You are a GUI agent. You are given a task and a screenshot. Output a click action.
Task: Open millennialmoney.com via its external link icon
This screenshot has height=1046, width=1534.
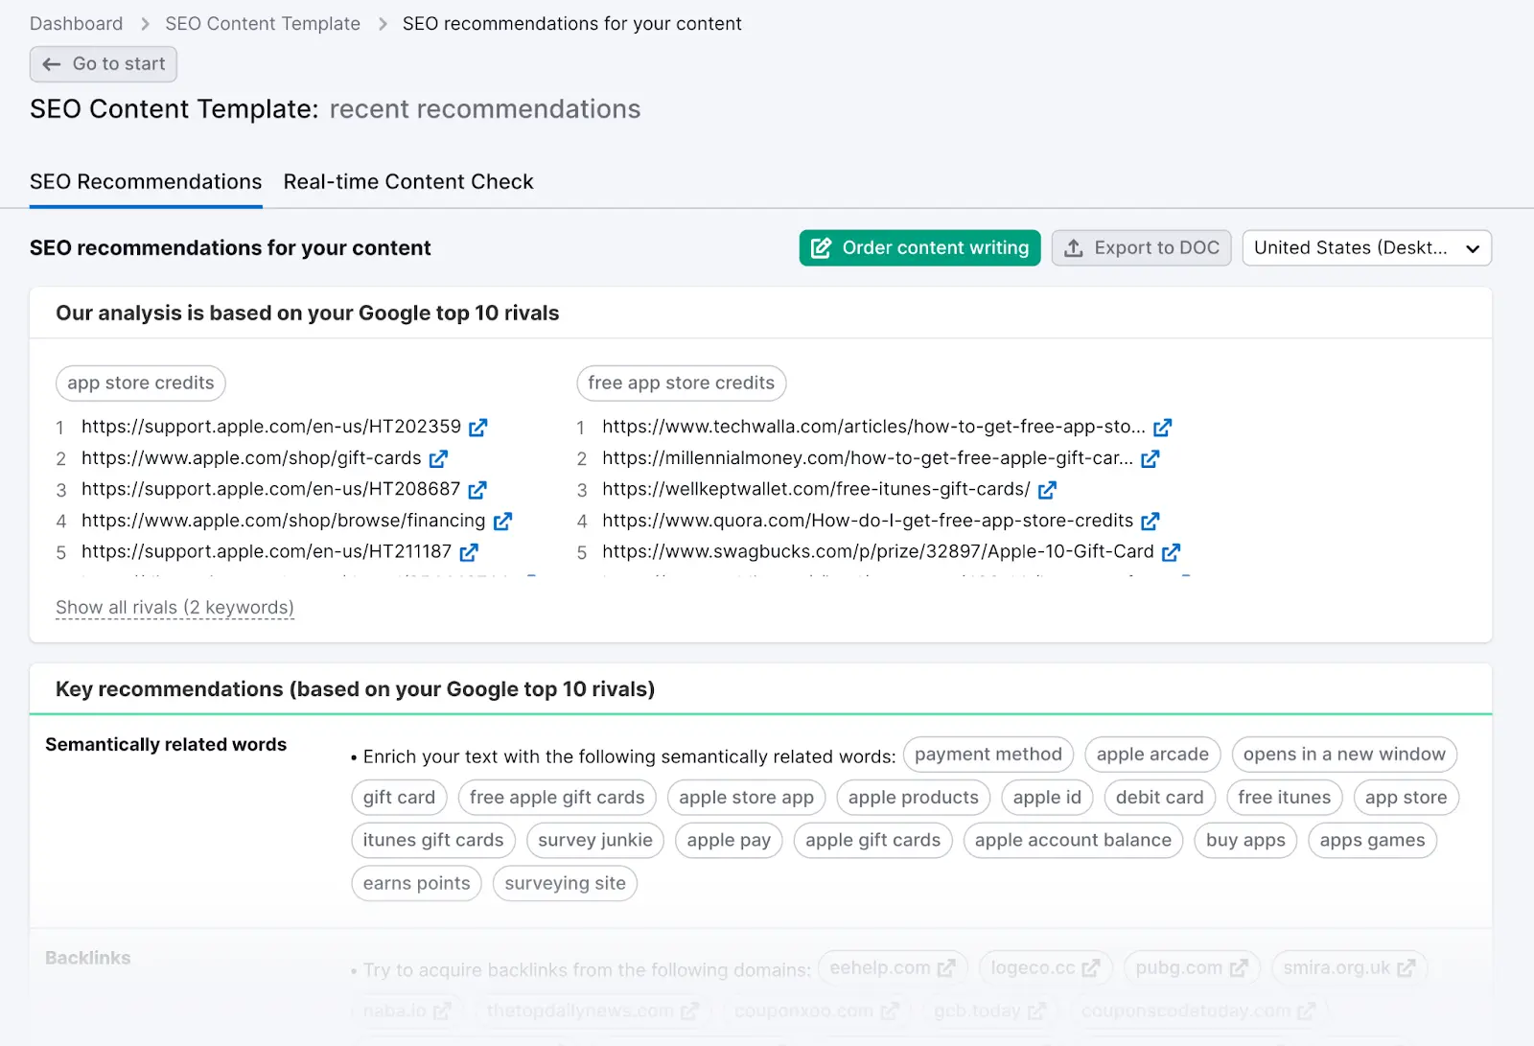[x=1150, y=458]
